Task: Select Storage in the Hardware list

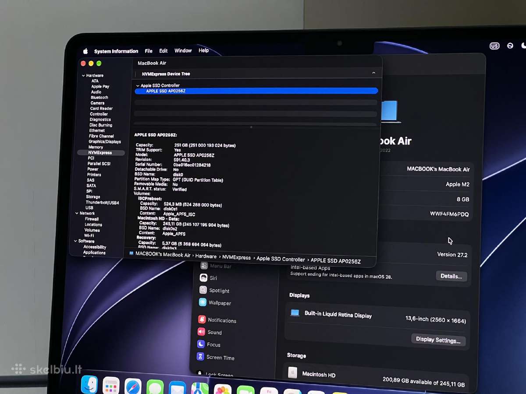Action: pos(93,197)
